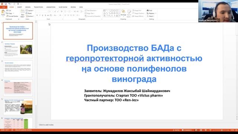Switch to Normal view icon in status bar
This screenshot has width=238, height=134.
[x=196, y=130]
